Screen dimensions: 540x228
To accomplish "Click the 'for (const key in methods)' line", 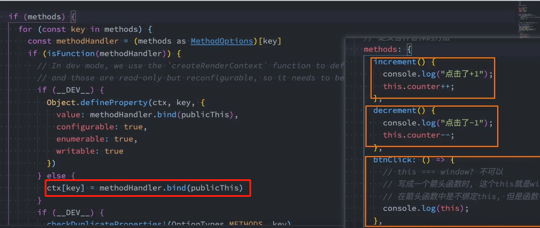I will pyautogui.click(x=85, y=29).
